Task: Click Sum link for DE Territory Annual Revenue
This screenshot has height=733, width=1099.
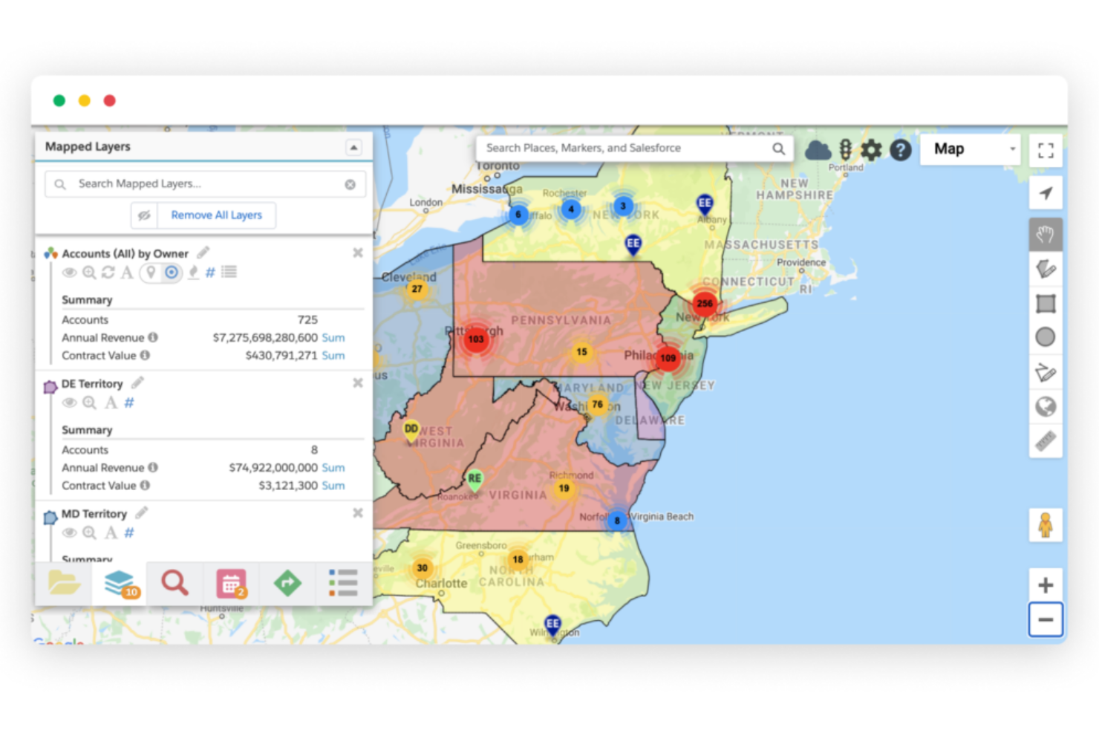Action: point(333,467)
